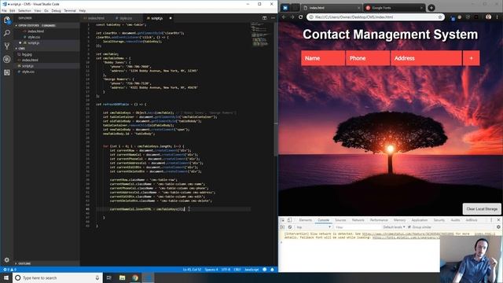Click the Name input field on the web page
The image size is (503, 283).
[323, 58]
